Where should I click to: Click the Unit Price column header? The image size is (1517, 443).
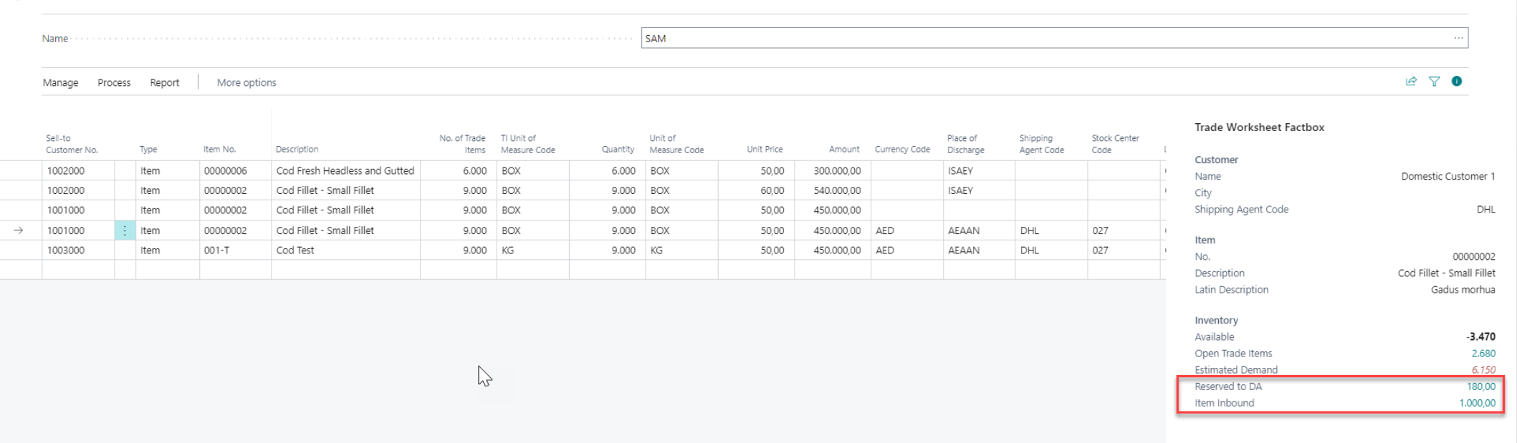(x=764, y=150)
